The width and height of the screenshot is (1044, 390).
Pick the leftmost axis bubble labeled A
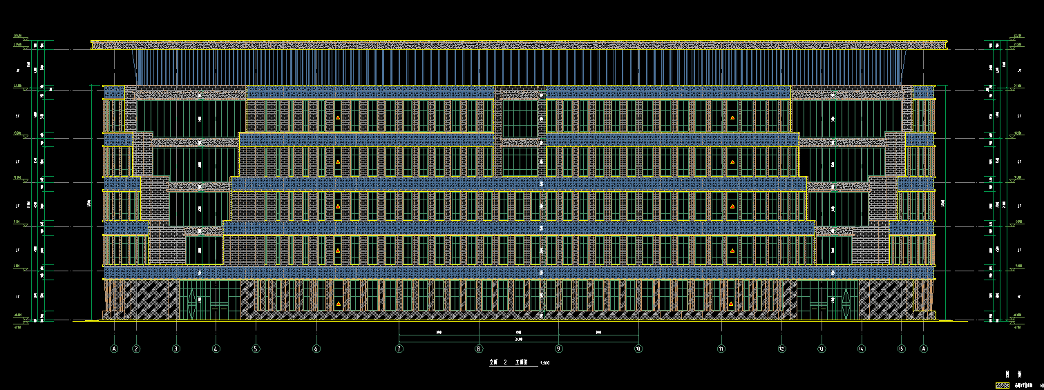click(115, 349)
